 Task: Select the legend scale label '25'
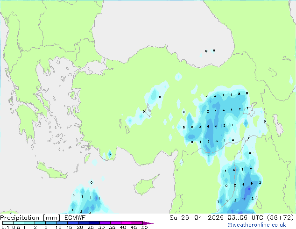(91, 227)
